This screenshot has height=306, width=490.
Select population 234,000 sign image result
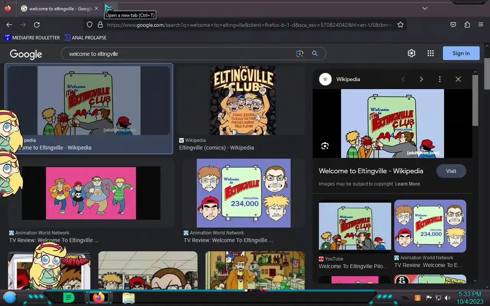point(243,193)
